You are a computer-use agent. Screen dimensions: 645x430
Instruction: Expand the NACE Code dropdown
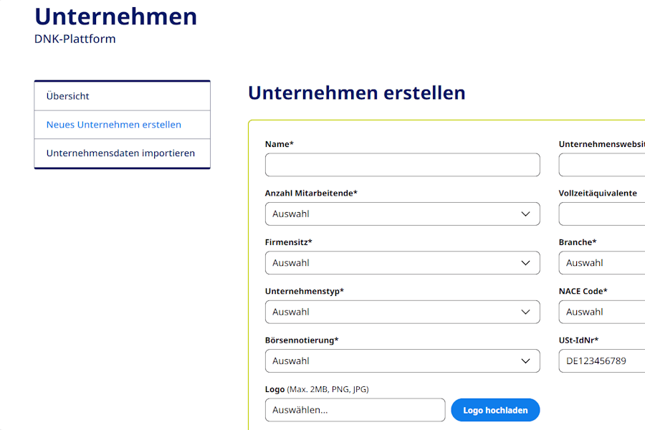601,312
